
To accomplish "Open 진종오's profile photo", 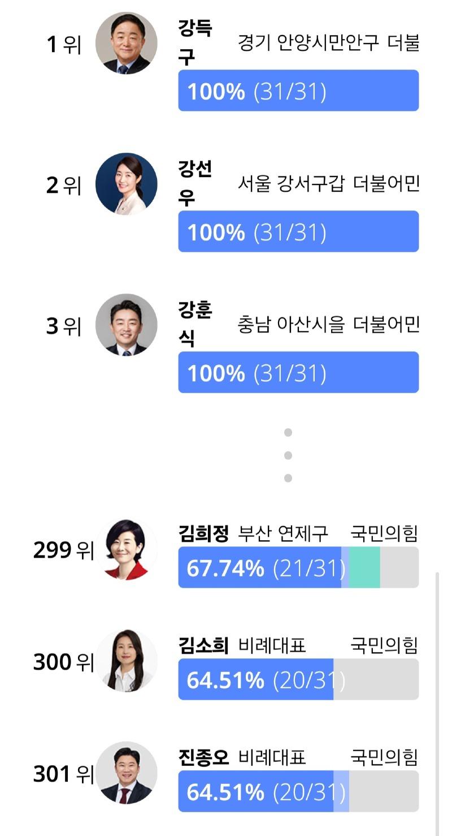I will tap(127, 773).
